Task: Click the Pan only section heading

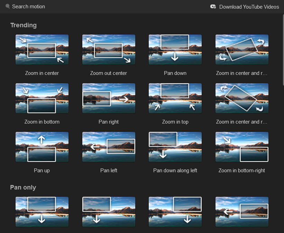Action: [x=23, y=187]
